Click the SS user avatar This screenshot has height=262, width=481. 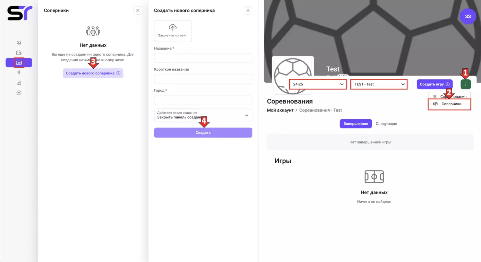(x=468, y=16)
